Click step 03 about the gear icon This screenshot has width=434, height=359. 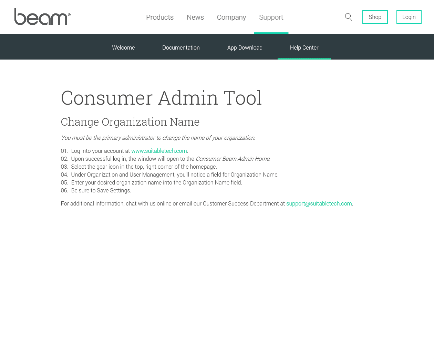139,167
